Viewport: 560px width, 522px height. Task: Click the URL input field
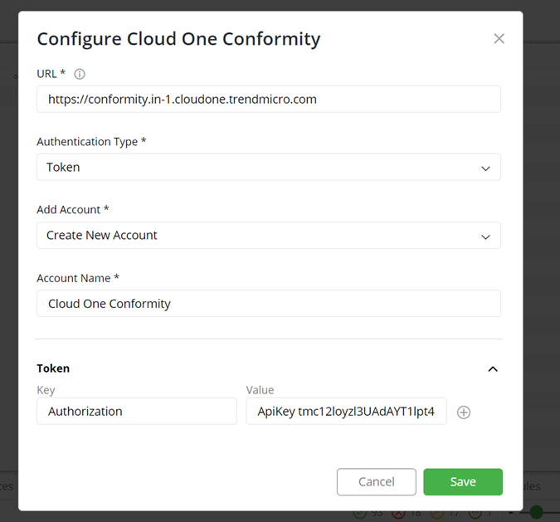pos(269,99)
